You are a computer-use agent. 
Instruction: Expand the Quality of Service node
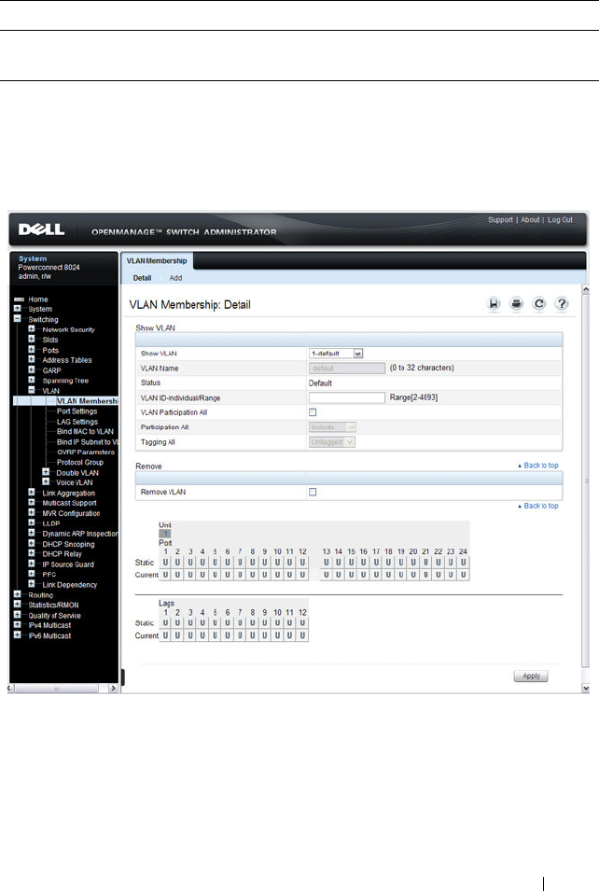tap(18, 615)
